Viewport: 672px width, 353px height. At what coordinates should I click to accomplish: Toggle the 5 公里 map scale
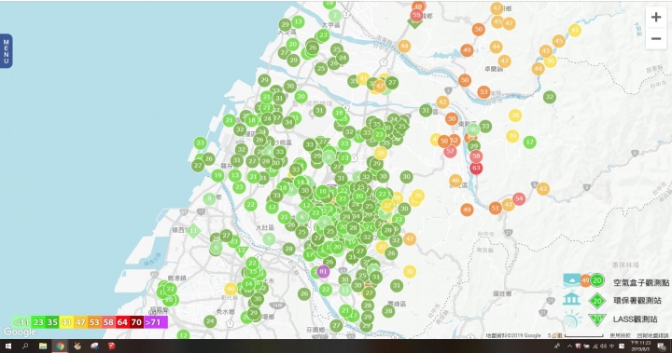click(575, 336)
